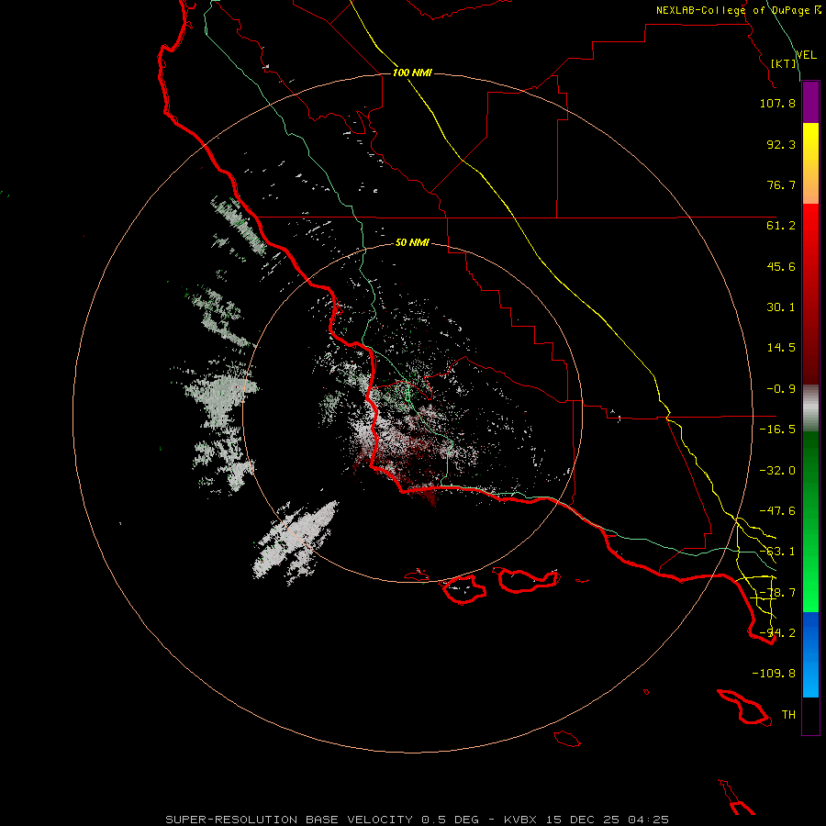Pick the gray segment of the color scale

point(810,408)
